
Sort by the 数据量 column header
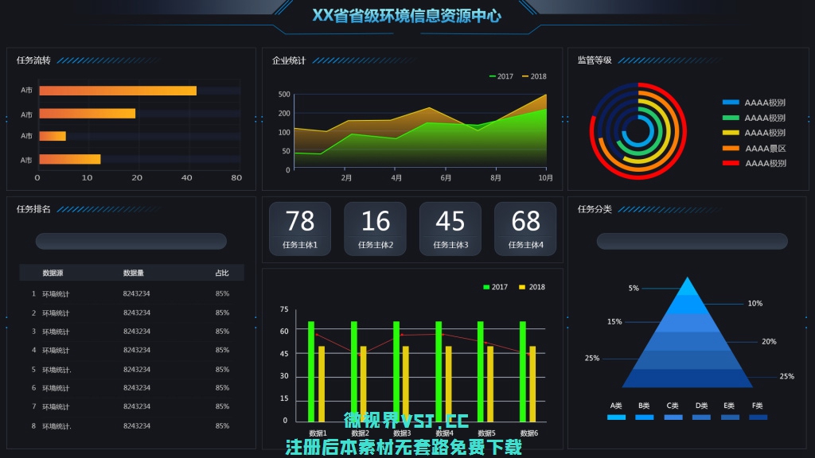click(x=134, y=273)
